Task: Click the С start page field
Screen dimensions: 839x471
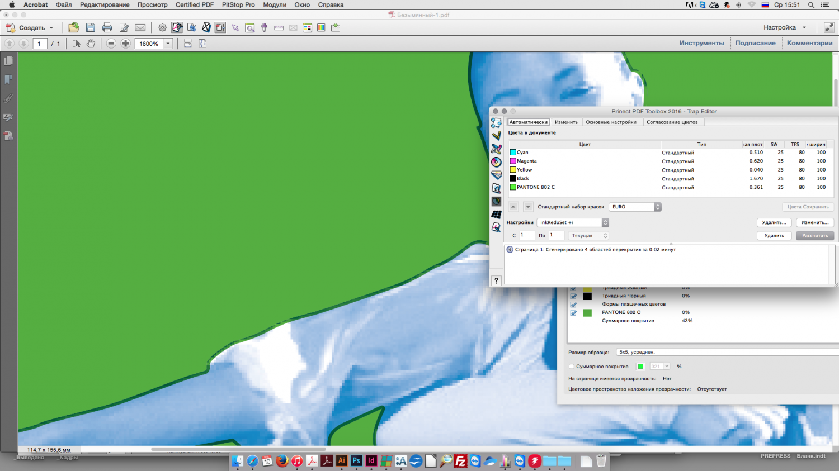Action: pyautogui.click(x=527, y=236)
